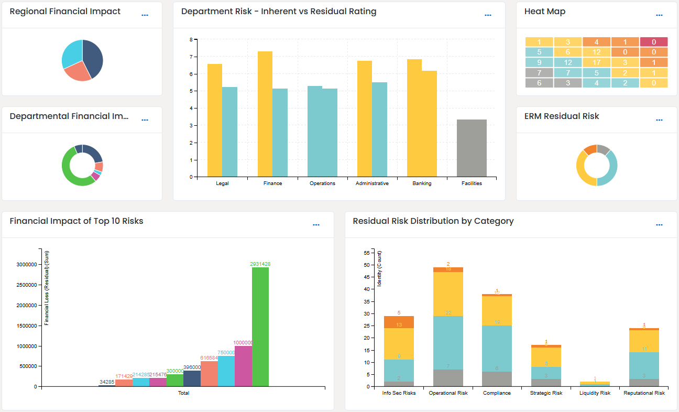
Task: Select the magenta 1000000 bar
Action: pos(243,366)
